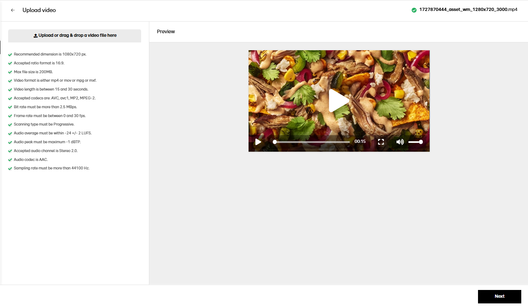Click the checkmark next to Audio codec is AAC
528x308 pixels.
[10, 160]
